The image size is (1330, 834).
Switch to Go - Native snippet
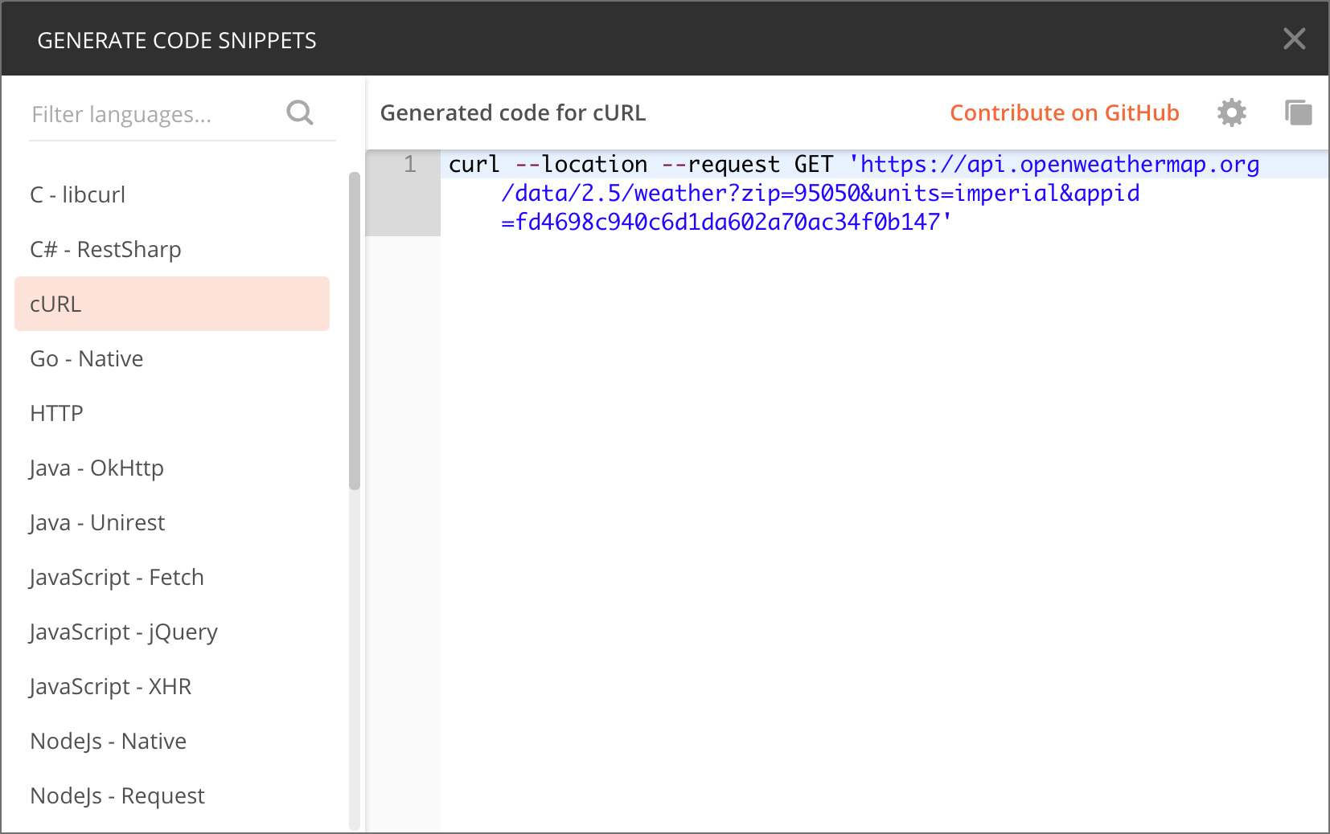click(x=86, y=358)
